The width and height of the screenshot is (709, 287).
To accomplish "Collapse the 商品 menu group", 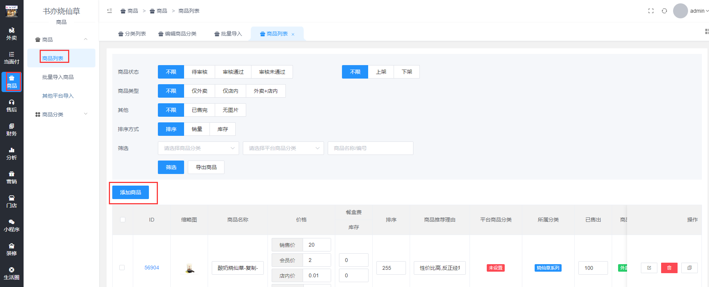I will pyautogui.click(x=61, y=39).
